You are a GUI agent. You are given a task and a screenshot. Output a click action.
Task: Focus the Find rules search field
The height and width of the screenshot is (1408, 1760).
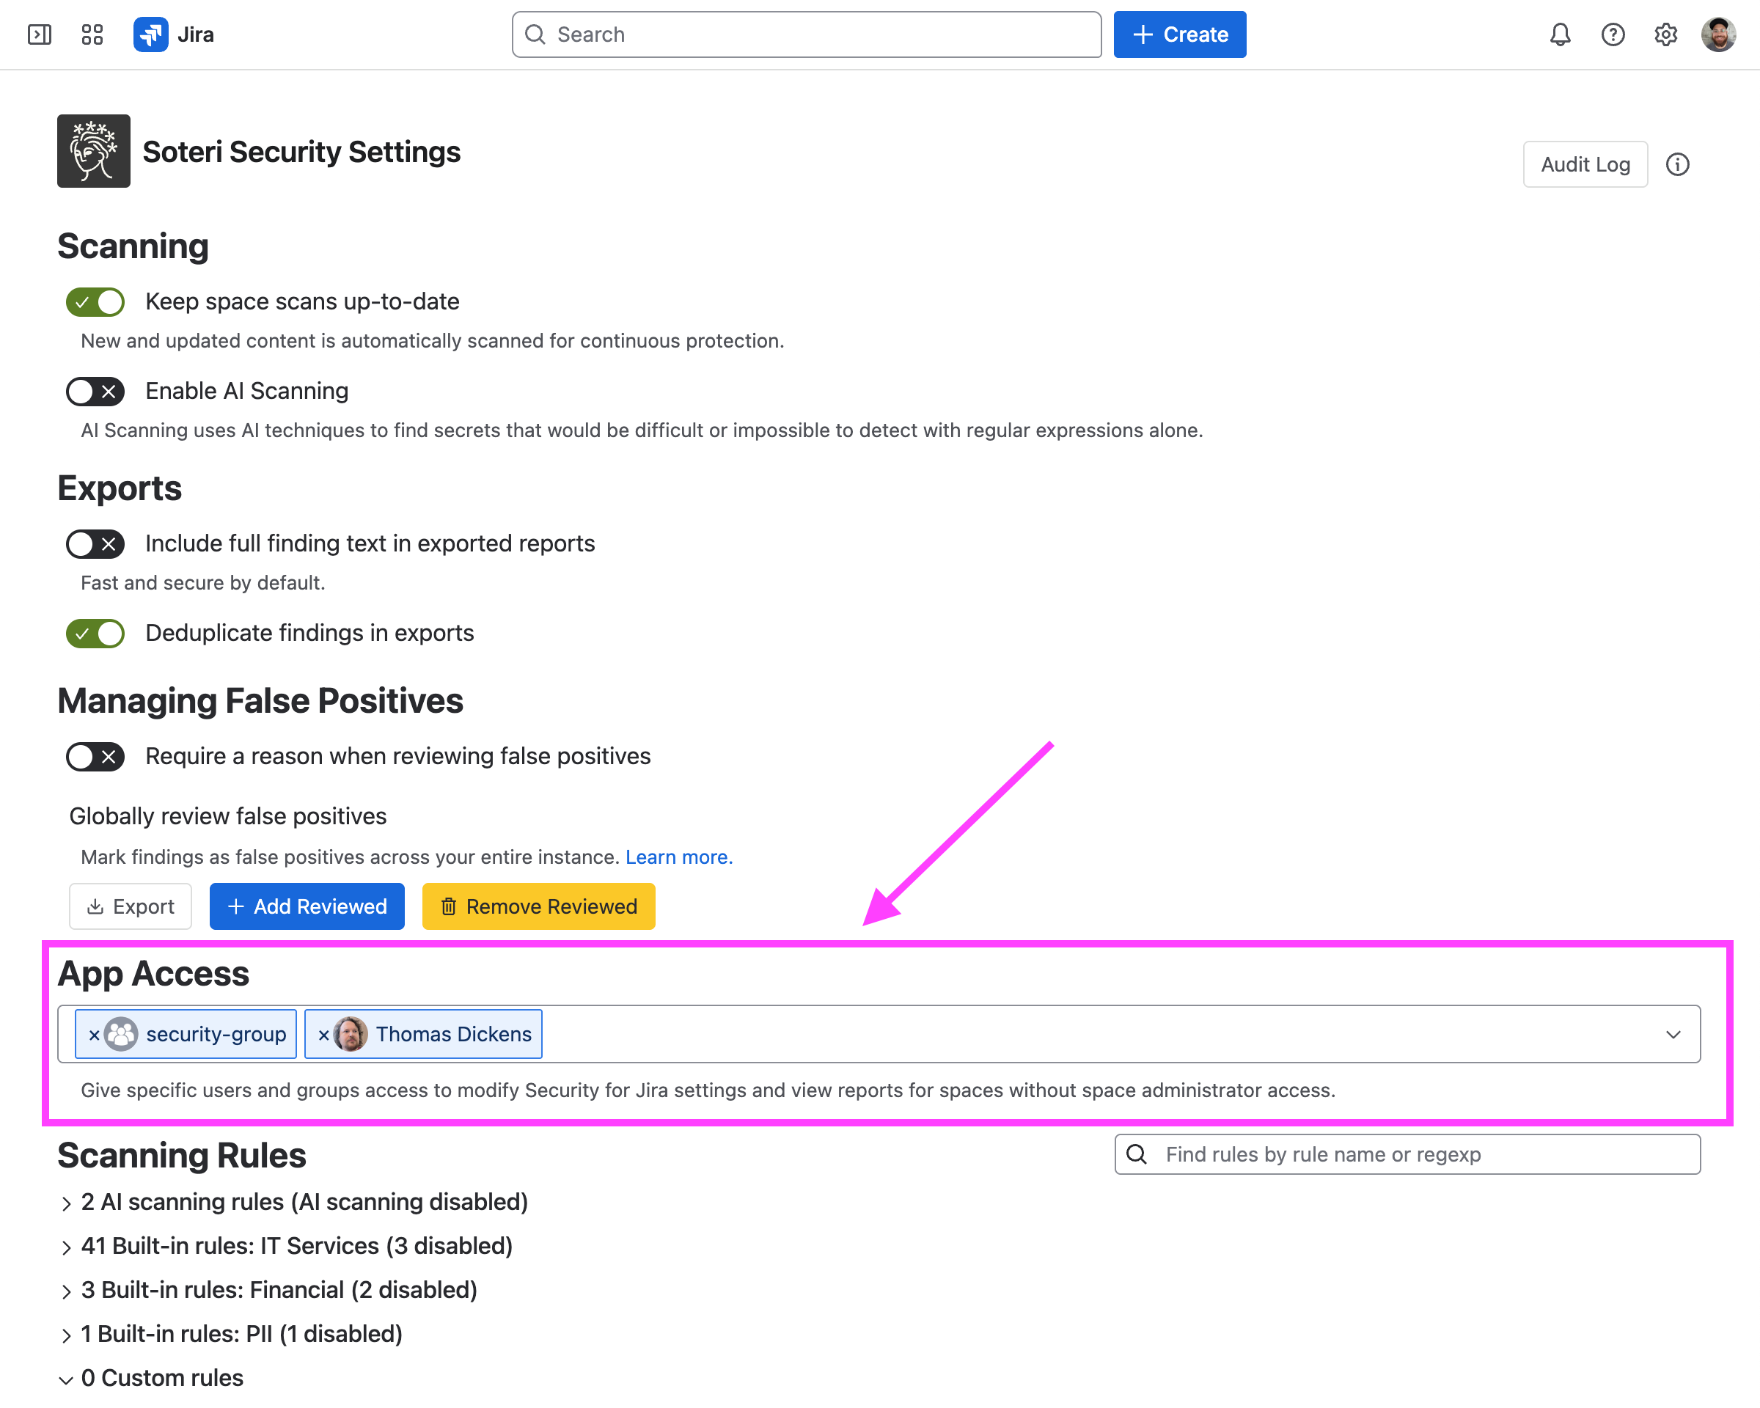(x=1407, y=1154)
